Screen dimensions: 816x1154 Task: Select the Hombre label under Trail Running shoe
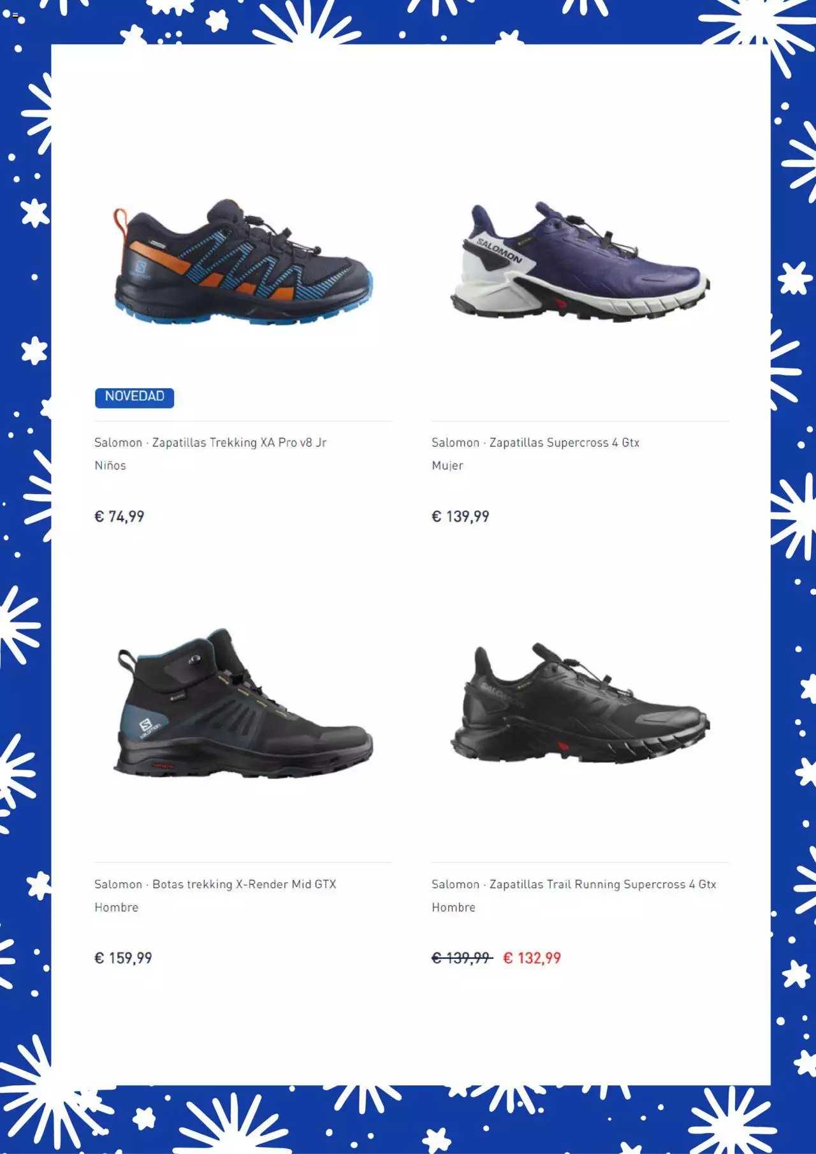(x=453, y=907)
